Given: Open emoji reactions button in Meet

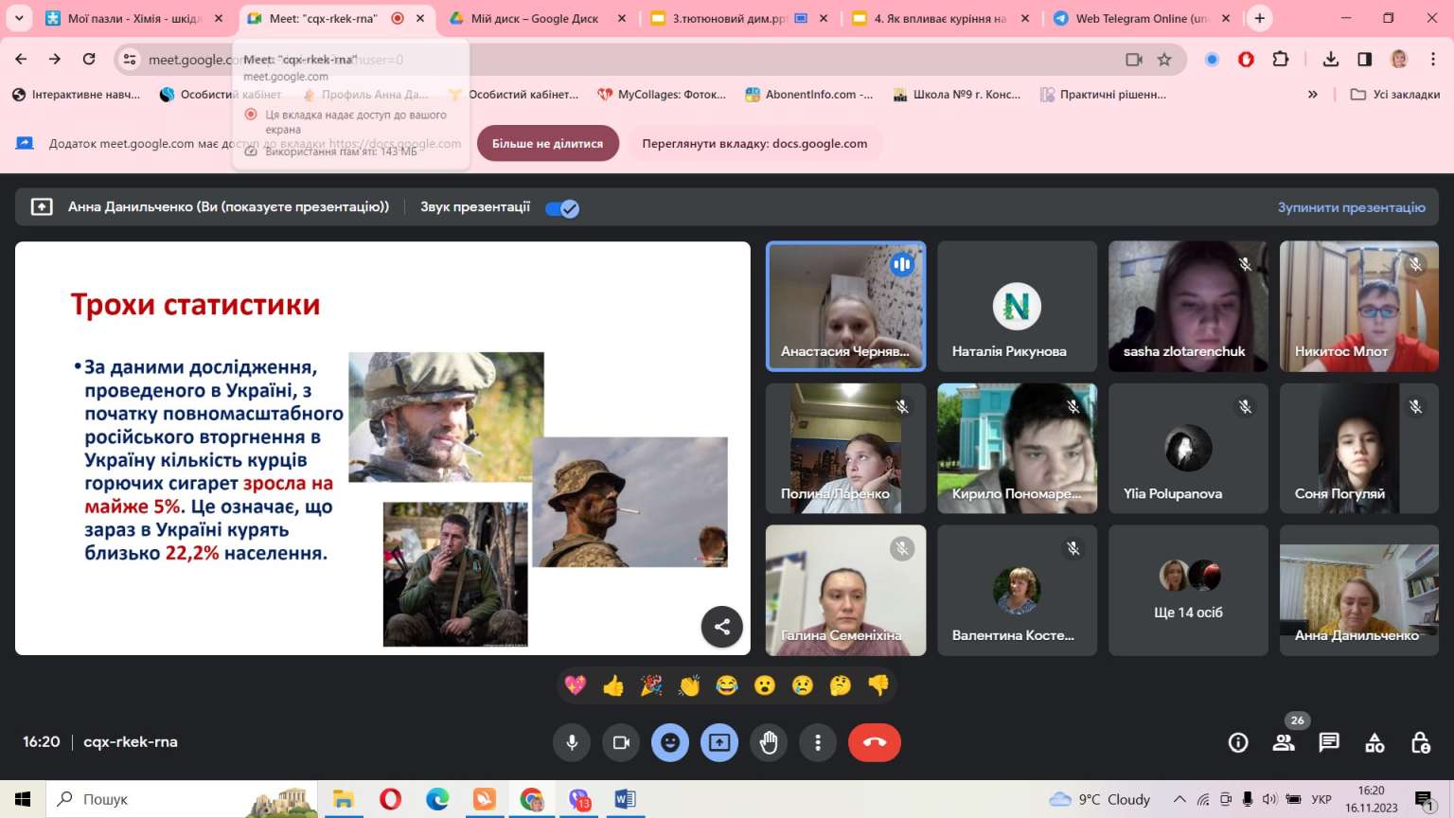Looking at the screenshot, I should (670, 742).
